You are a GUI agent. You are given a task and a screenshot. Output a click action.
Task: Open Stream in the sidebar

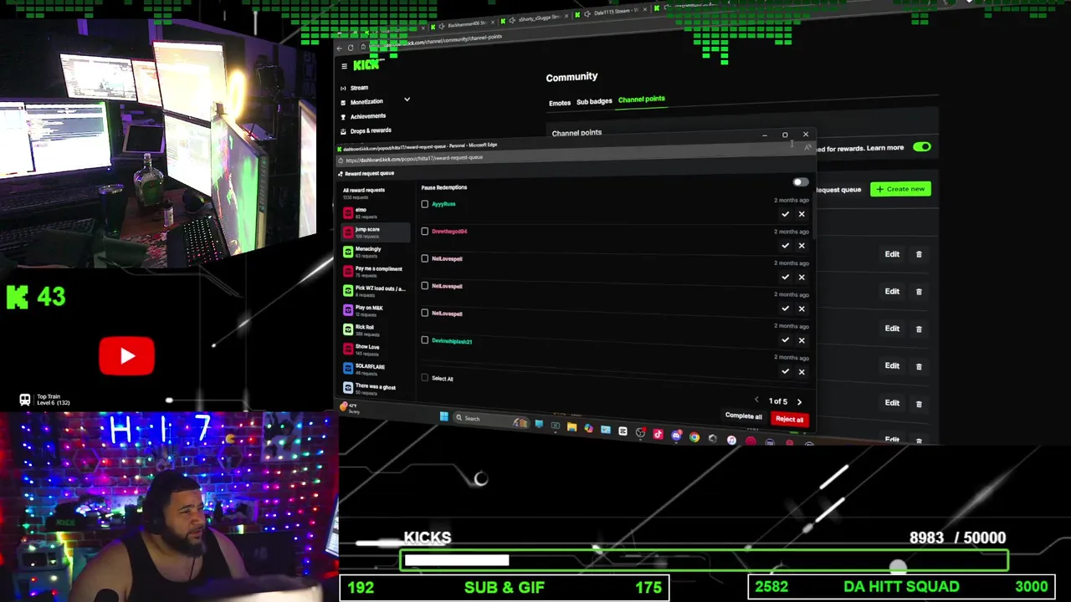coord(359,88)
